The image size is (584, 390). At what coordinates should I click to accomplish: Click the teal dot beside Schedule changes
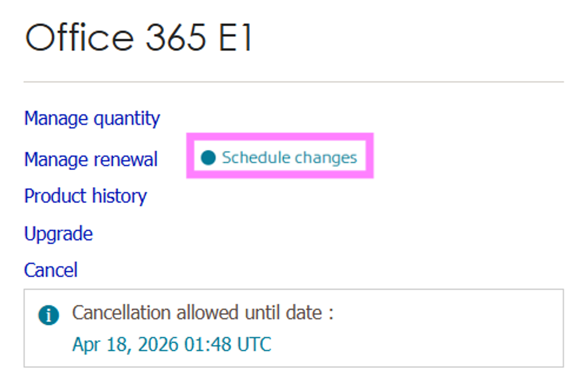tap(208, 157)
